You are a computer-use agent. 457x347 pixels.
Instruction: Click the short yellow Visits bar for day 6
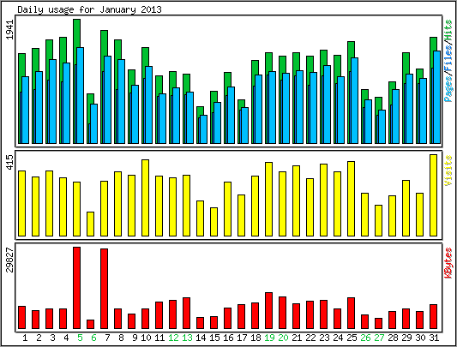tap(90, 224)
